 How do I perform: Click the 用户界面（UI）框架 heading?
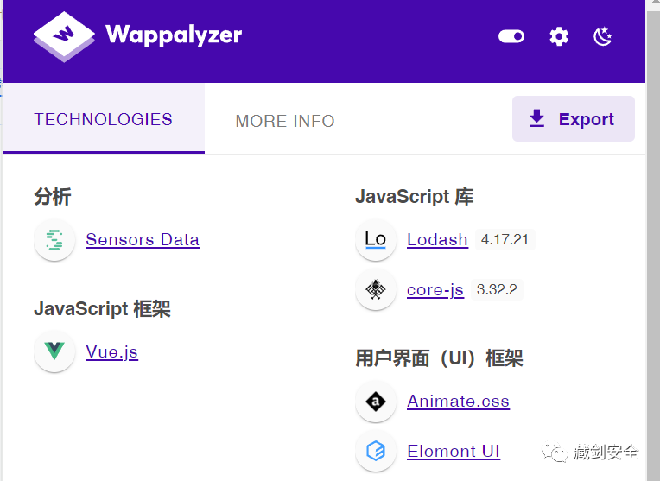tap(440, 358)
